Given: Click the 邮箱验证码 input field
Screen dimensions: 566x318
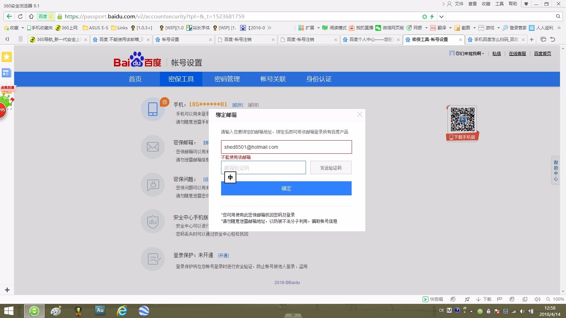Looking at the screenshot, I should point(264,167).
